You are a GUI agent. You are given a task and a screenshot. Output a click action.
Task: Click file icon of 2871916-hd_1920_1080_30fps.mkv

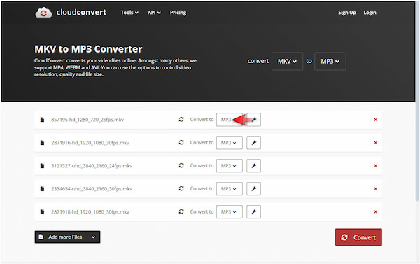42,143
